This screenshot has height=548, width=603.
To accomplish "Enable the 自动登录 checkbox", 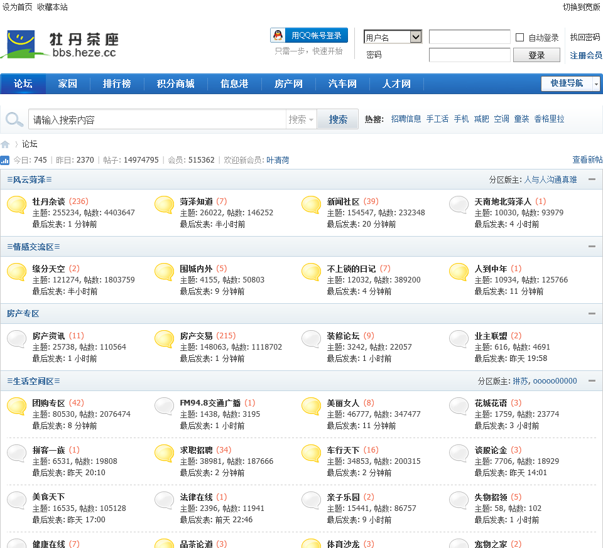I will click(519, 38).
